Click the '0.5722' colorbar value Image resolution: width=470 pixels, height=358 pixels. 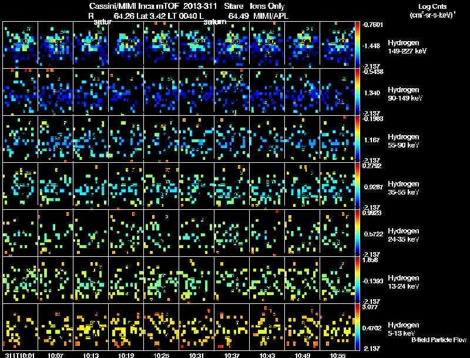[x=374, y=234]
